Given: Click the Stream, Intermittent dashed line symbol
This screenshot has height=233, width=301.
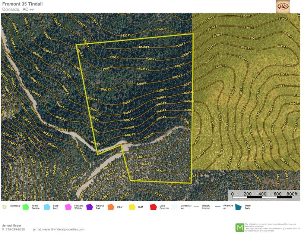Looking at the screenshot, I should point(196,206).
